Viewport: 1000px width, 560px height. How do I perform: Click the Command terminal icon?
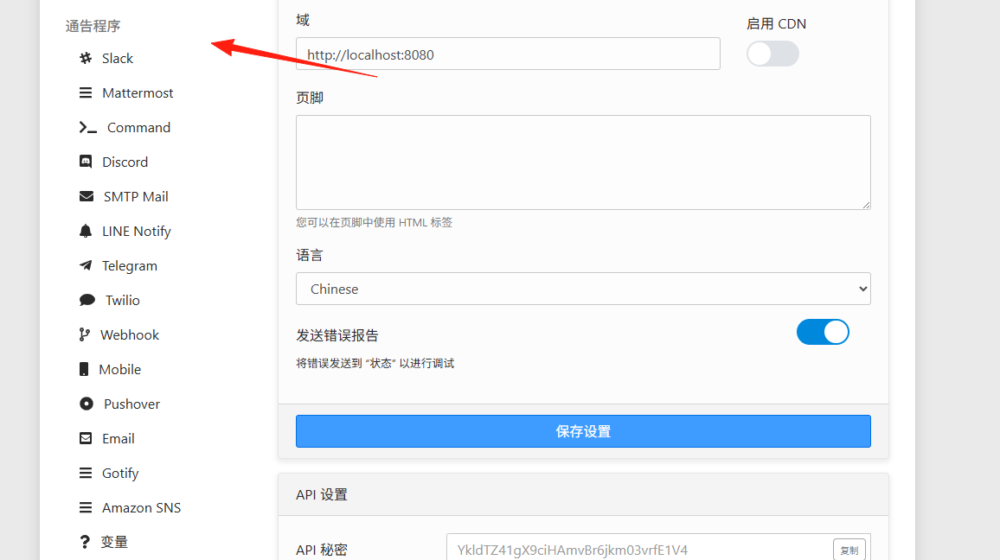click(x=88, y=127)
